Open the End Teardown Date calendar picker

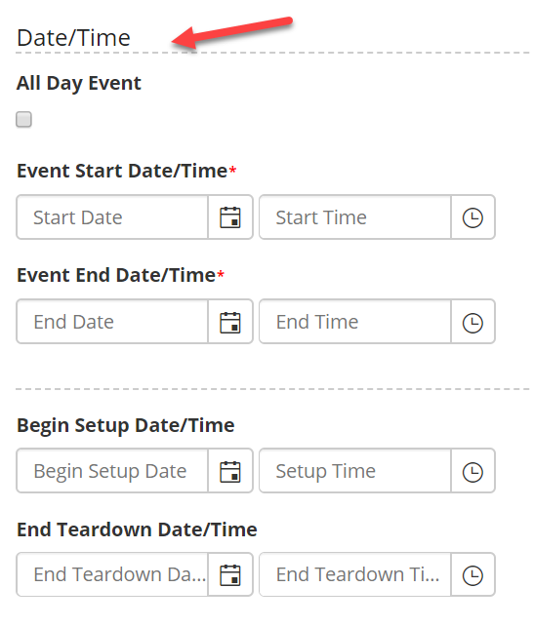pos(230,575)
